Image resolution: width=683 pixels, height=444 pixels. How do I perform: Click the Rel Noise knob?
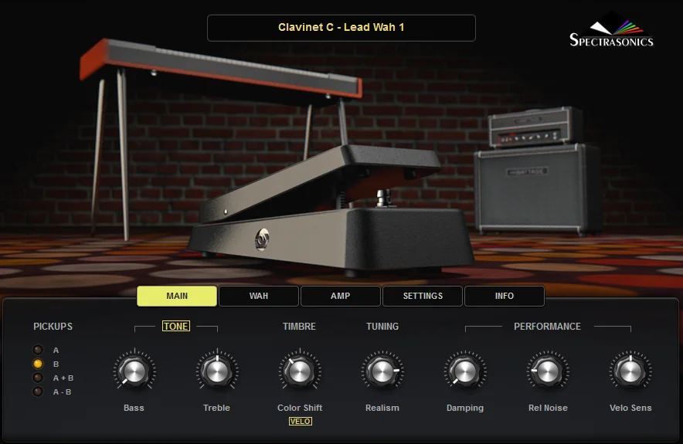(548, 371)
